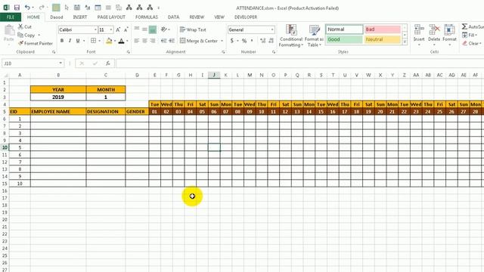Viewport: 484px width, 272px height.
Task: Open Font dialog launcher arrow
Action: coord(129,52)
